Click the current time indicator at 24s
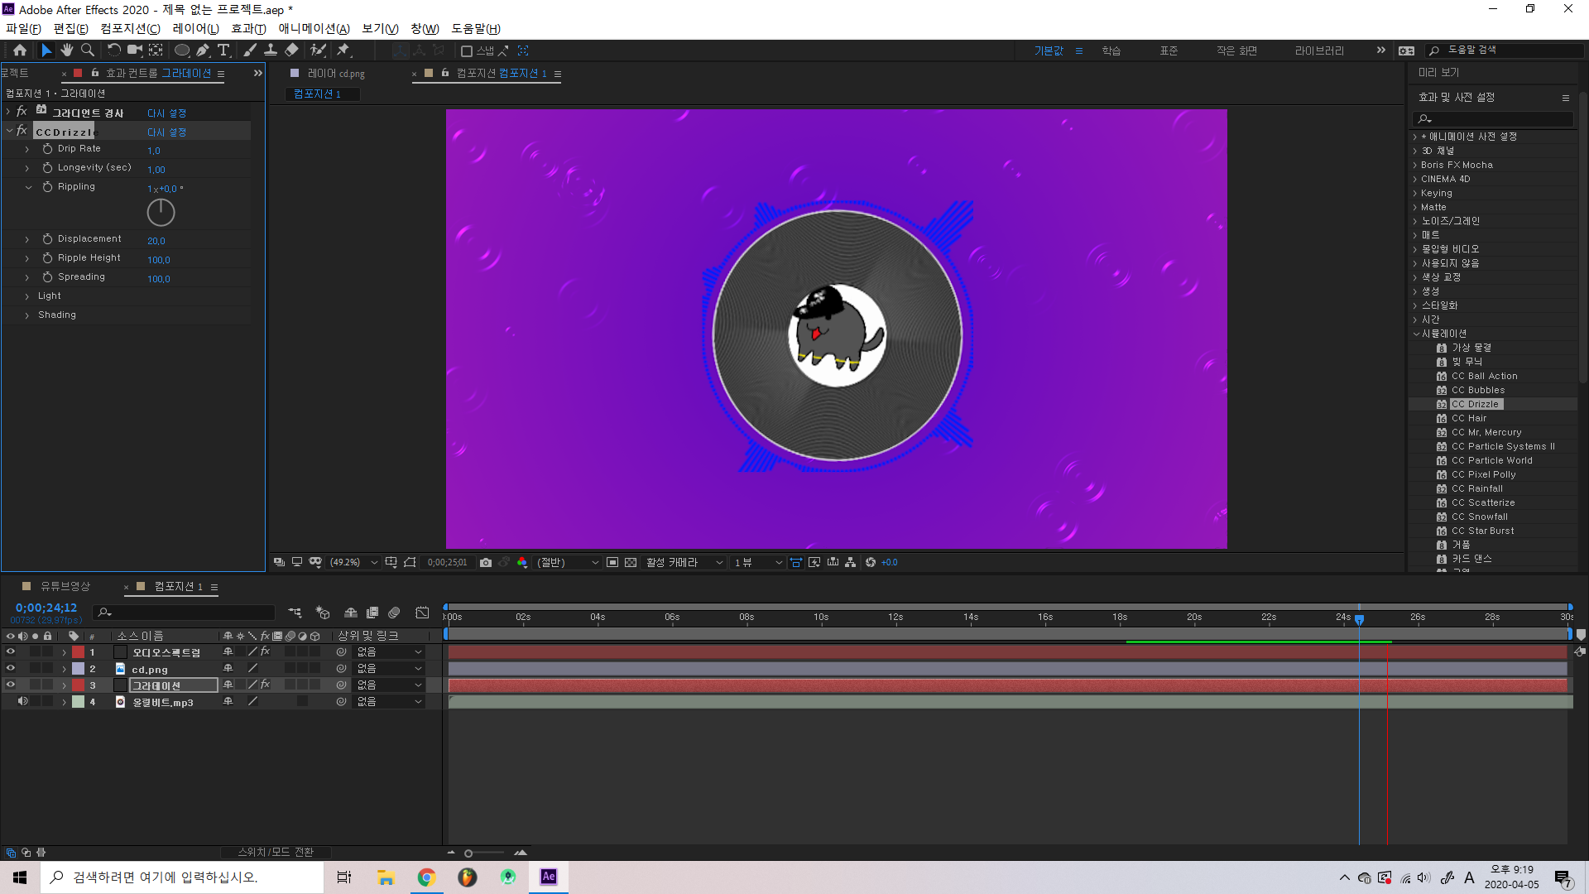1589x894 pixels. (1359, 618)
